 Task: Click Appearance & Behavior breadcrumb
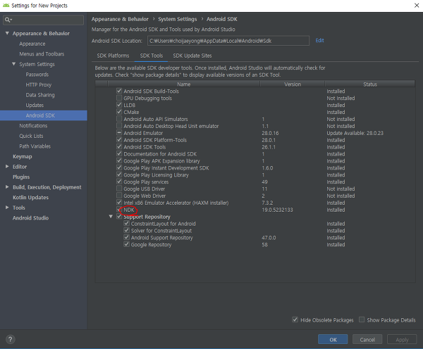pyautogui.click(x=120, y=19)
